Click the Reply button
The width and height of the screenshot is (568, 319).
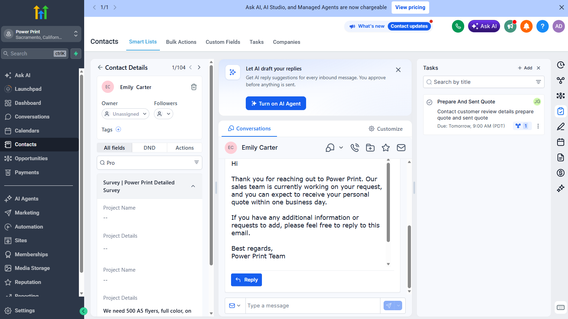[x=246, y=280]
